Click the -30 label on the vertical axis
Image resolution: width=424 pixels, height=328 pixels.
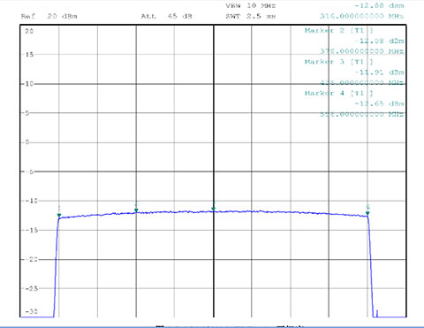32,311
